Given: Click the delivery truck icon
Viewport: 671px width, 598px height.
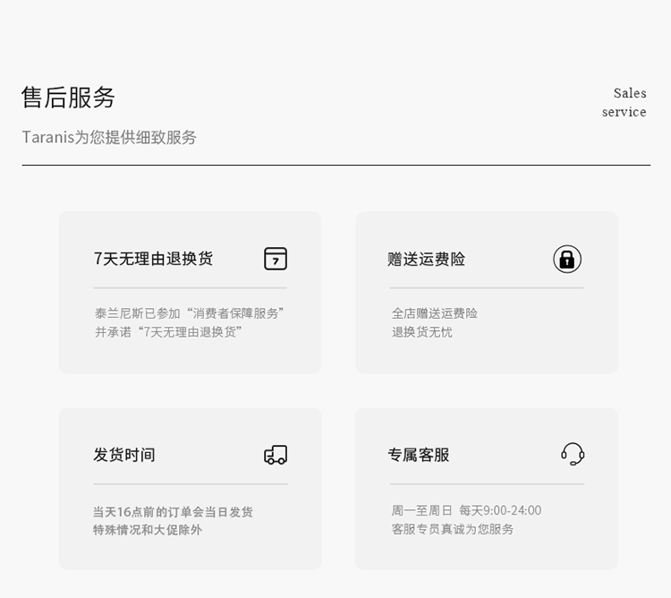Looking at the screenshot, I should (x=276, y=455).
